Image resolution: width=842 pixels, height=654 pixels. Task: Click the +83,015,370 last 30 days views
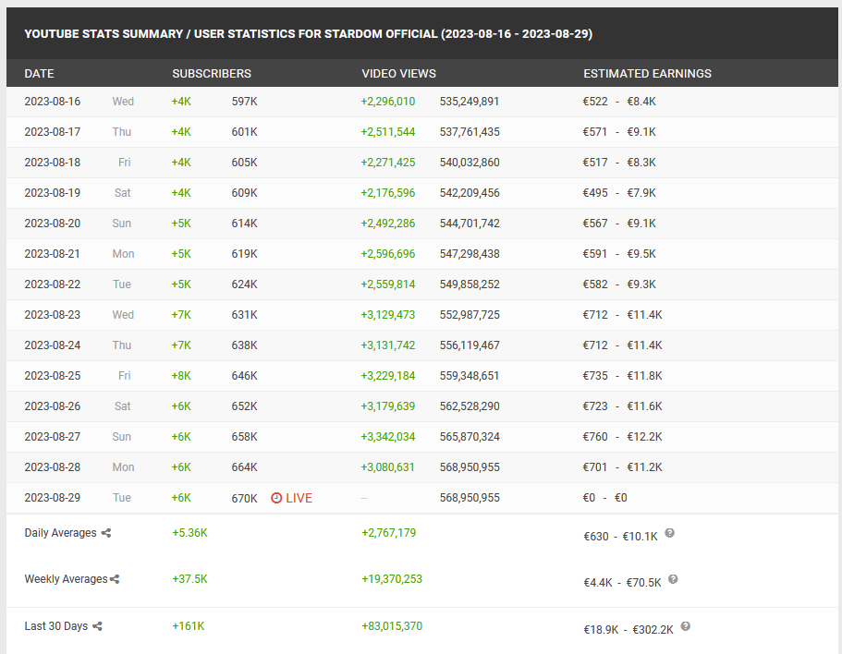[392, 626]
